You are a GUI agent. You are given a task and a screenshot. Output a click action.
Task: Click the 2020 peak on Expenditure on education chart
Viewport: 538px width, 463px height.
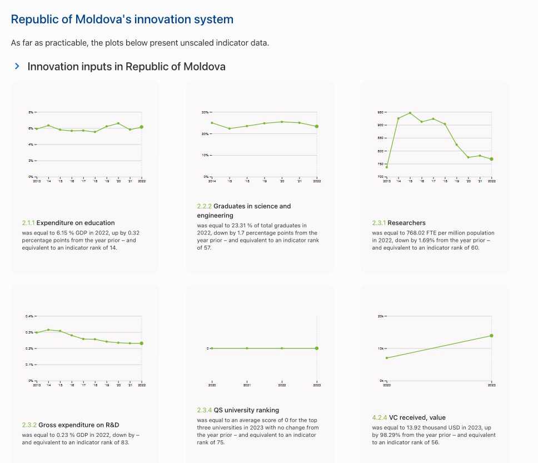118,123
